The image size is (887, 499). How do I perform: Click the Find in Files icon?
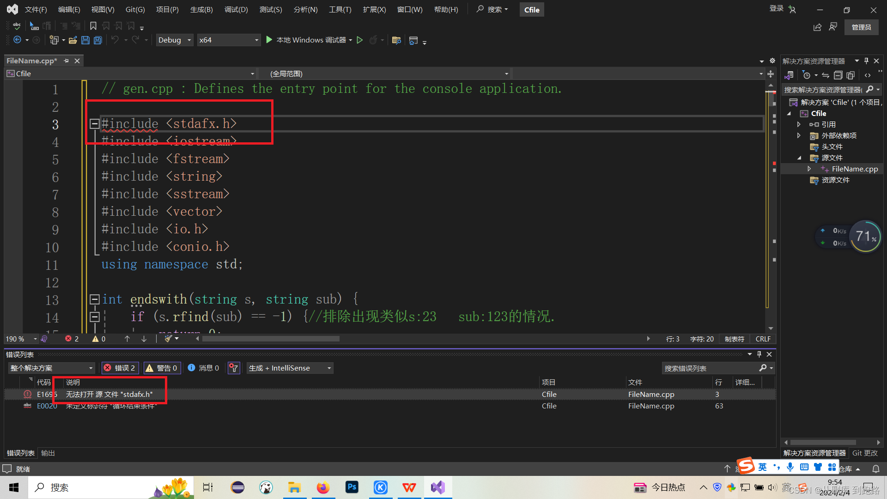coord(396,40)
